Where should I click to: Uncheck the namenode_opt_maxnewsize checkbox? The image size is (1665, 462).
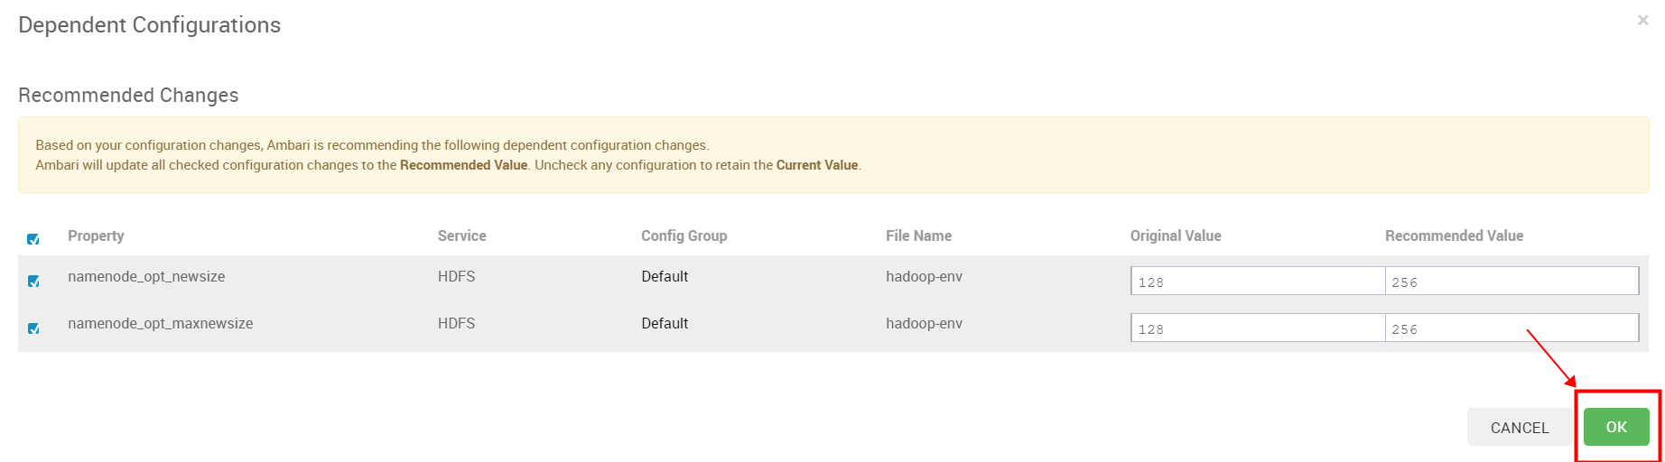[33, 328]
